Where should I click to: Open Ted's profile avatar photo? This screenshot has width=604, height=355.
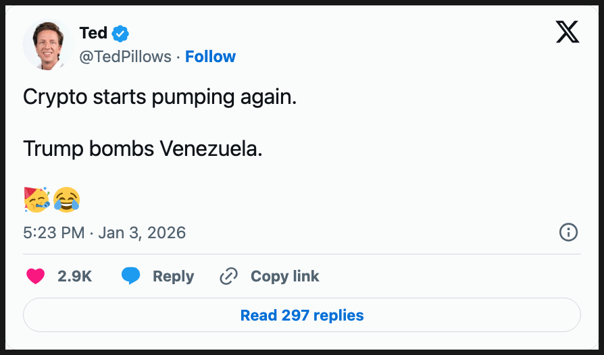(48, 45)
